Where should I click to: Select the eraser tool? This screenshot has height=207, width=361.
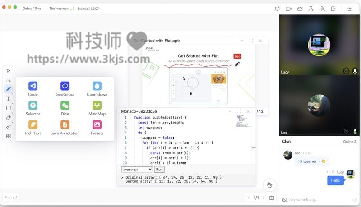[8, 118]
